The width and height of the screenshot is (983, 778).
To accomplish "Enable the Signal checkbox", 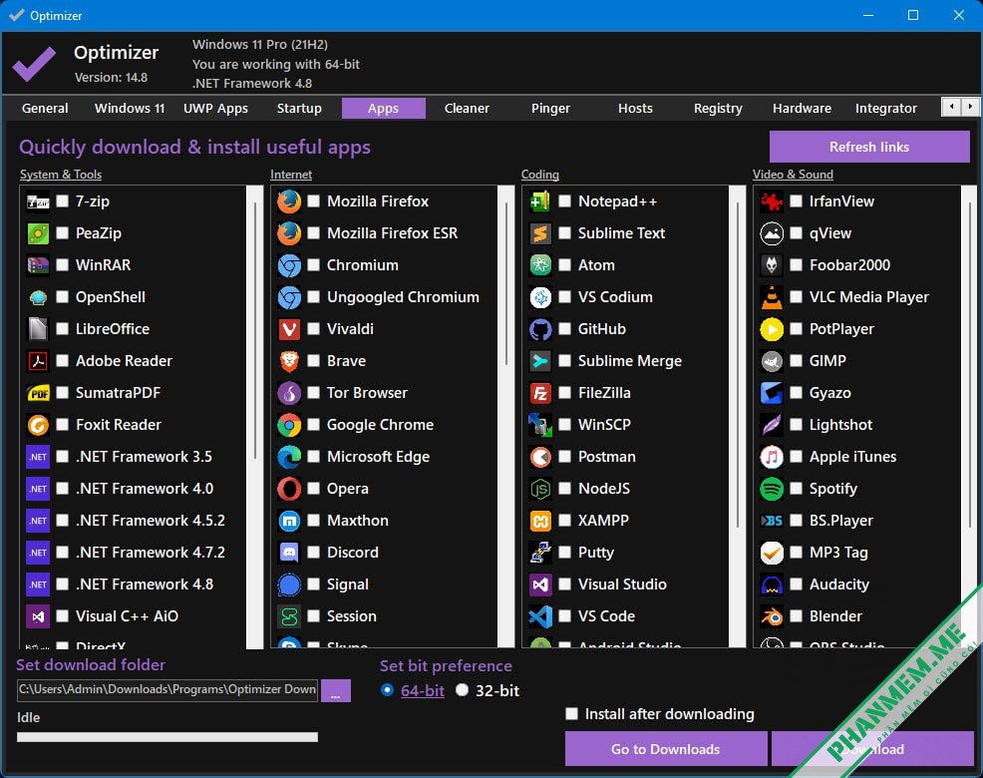I will (x=313, y=584).
